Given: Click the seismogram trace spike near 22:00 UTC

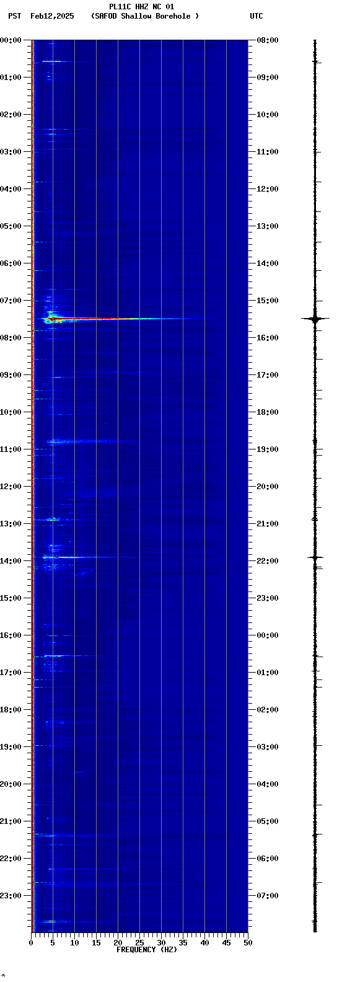Looking at the screenshot, I should click(315, 557).
